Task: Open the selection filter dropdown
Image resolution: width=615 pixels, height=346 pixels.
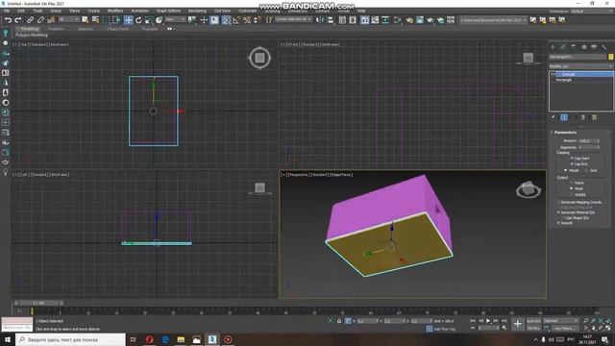Action: pos(68,19)
